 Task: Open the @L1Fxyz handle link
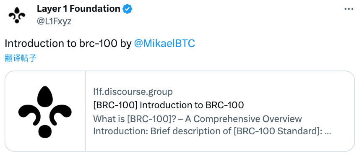pos(54,21)
